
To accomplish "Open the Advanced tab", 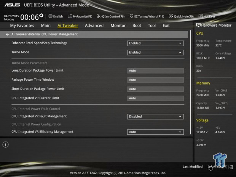I will pyautogui.click(x=94, y=26).
